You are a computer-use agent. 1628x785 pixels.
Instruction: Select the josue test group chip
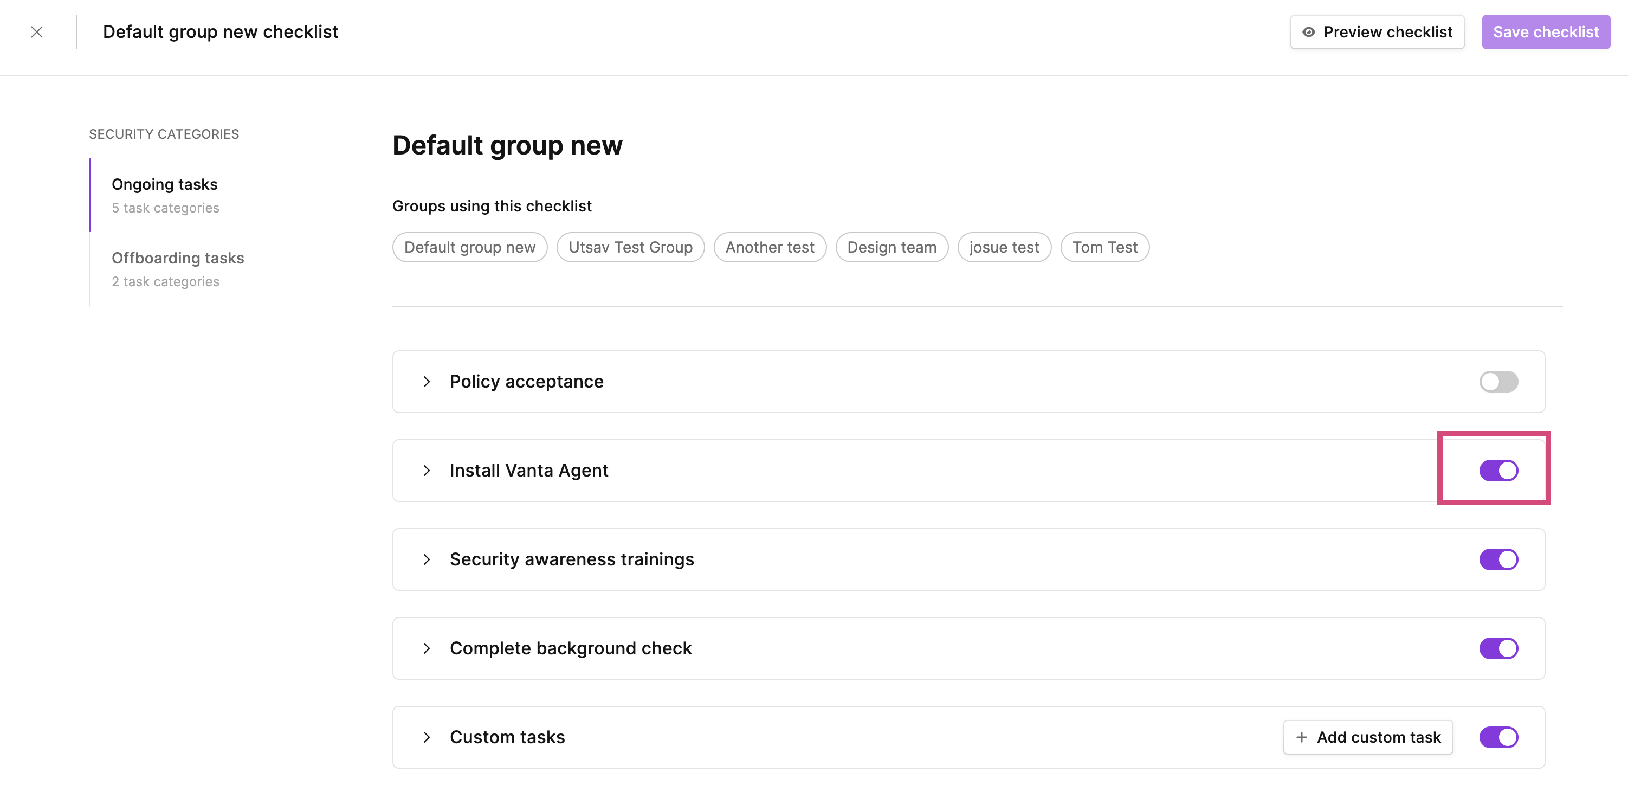tap(1004, 247)
